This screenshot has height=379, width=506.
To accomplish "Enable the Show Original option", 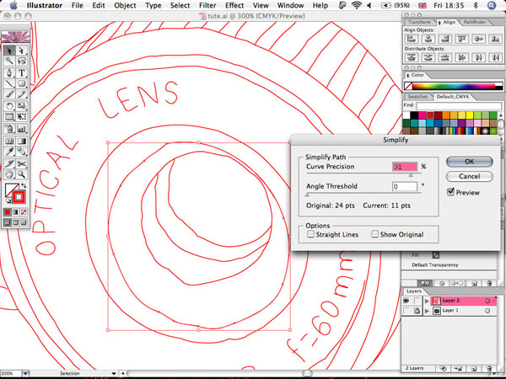I will (x=374, y=234).
